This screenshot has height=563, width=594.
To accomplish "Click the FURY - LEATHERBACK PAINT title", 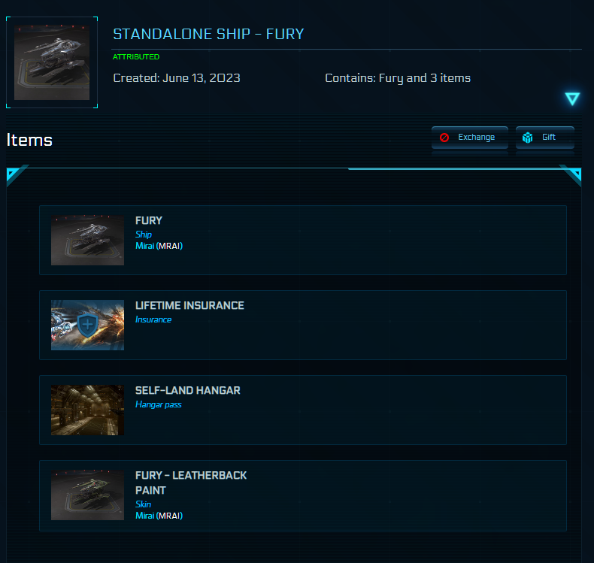I will pos(191,483).
